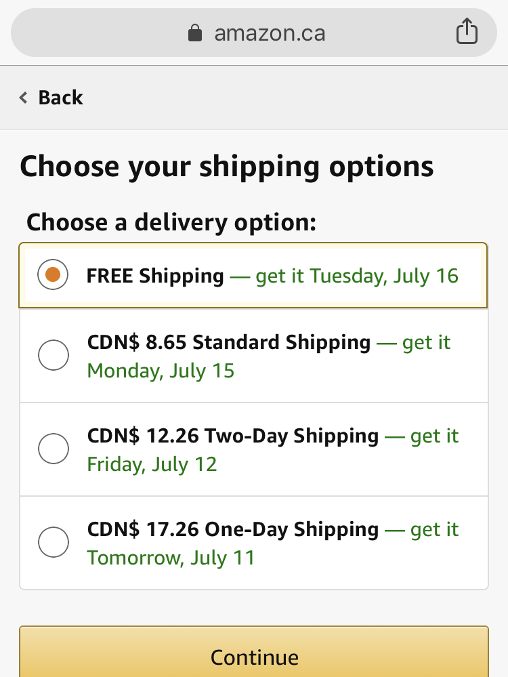Tap the "Friday, July 12" delivery date
Image resolution: width=508 pixels, height=677 pixels.
(x=152, y=464)
